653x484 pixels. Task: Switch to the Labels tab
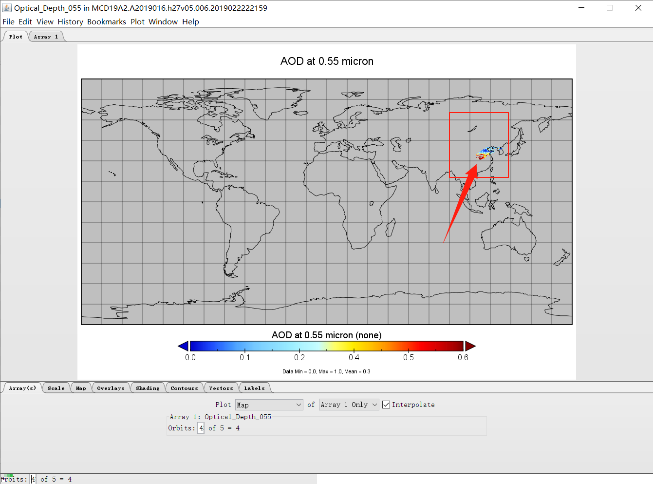255,387
